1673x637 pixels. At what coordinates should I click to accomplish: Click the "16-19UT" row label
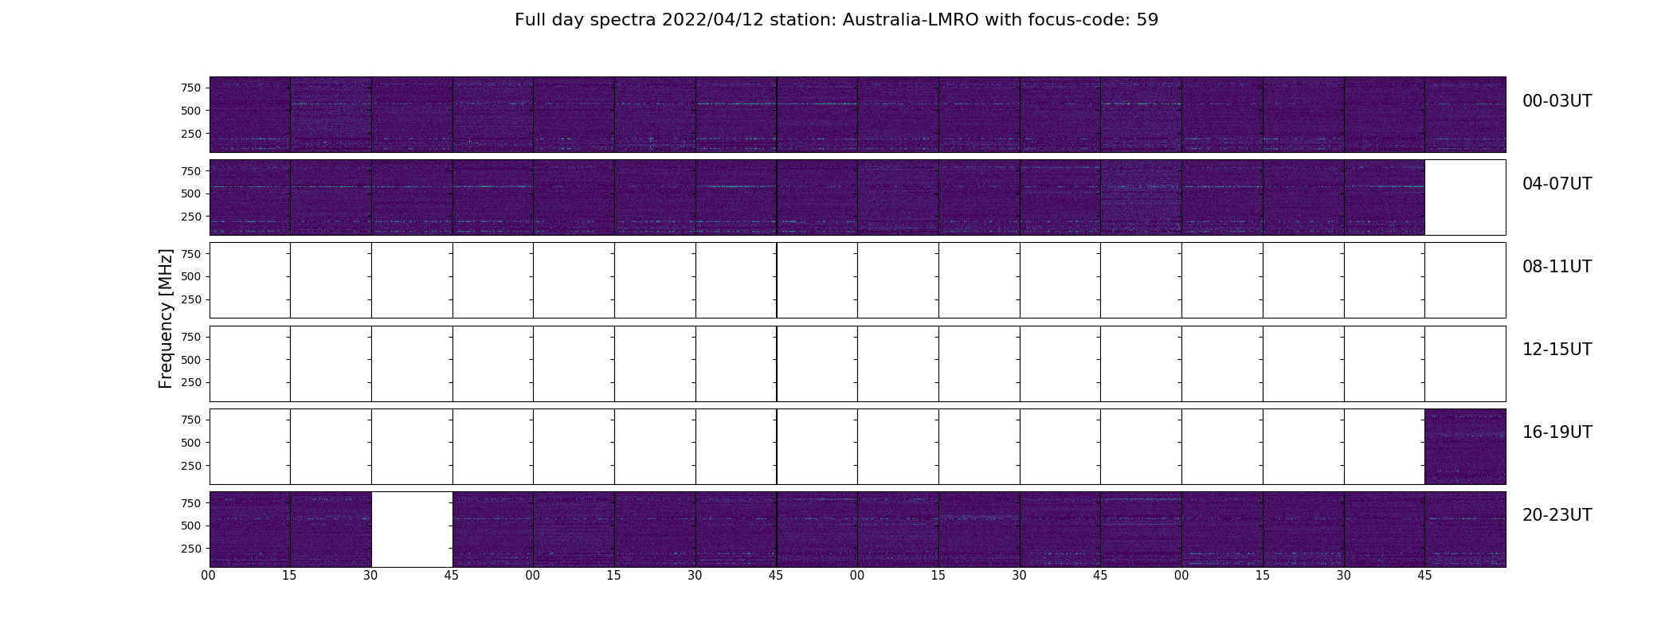coord(1557,432)
